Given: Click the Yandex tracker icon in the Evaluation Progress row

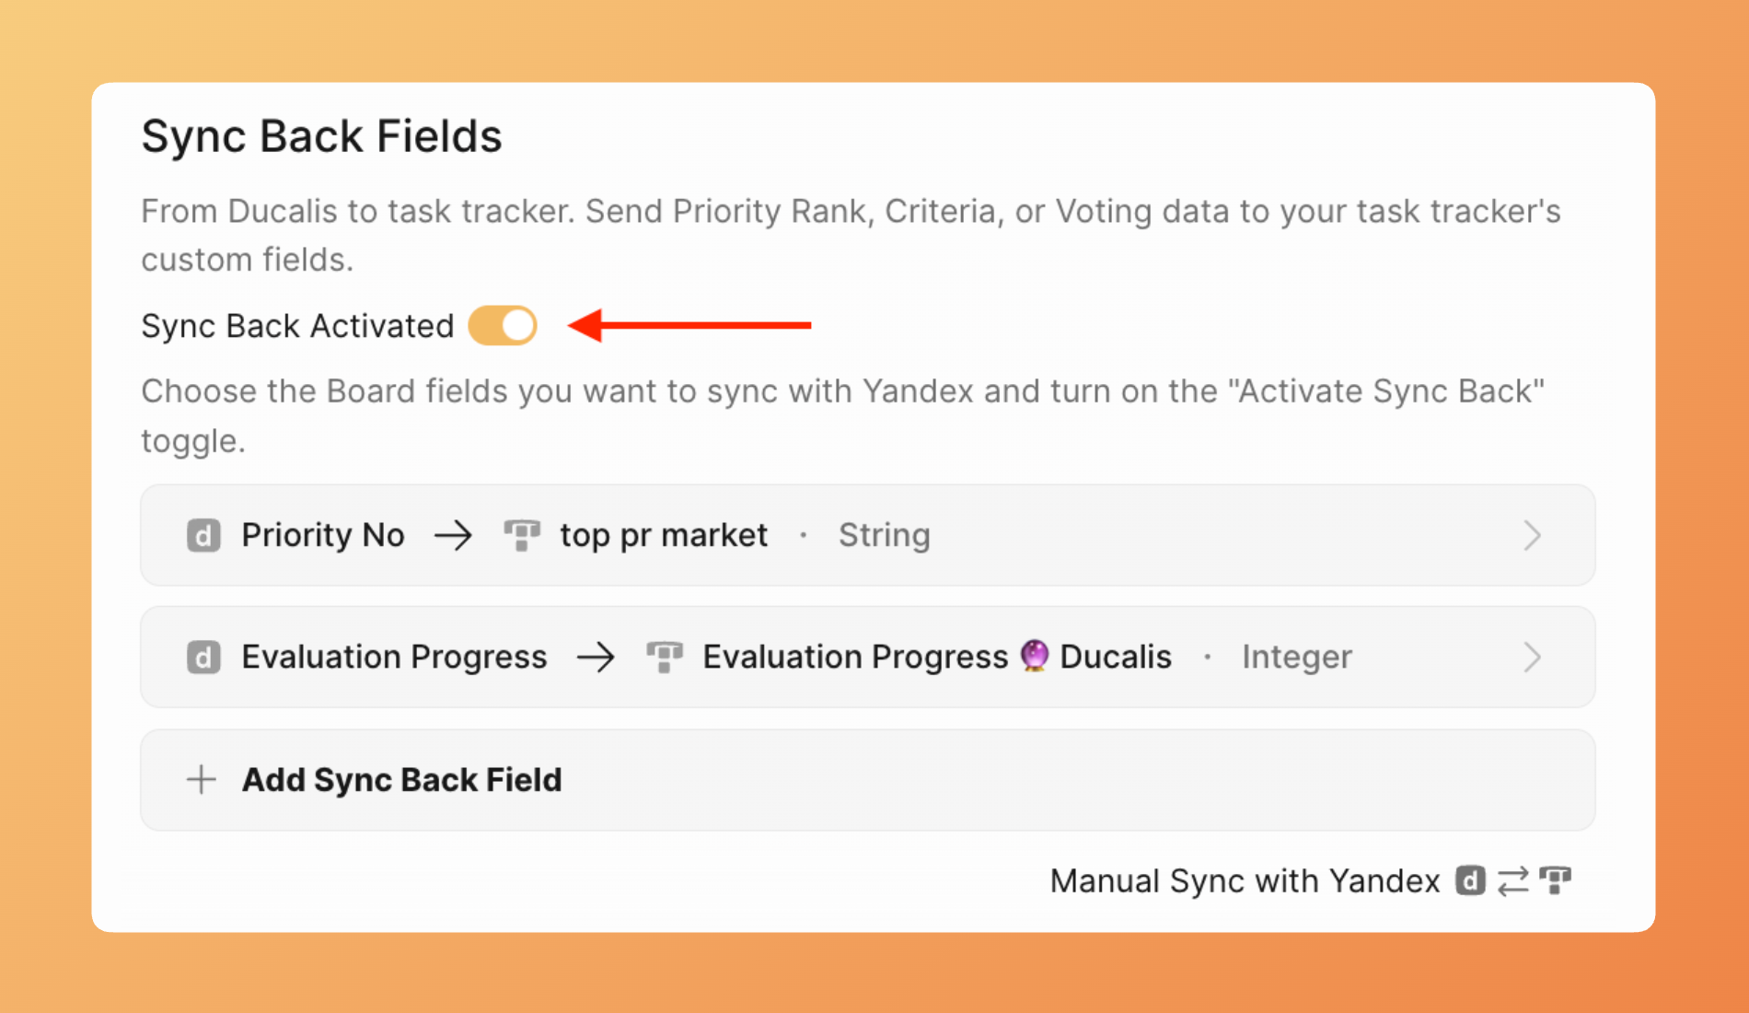Looking at the screenshot, I should (x=665, y=658).
